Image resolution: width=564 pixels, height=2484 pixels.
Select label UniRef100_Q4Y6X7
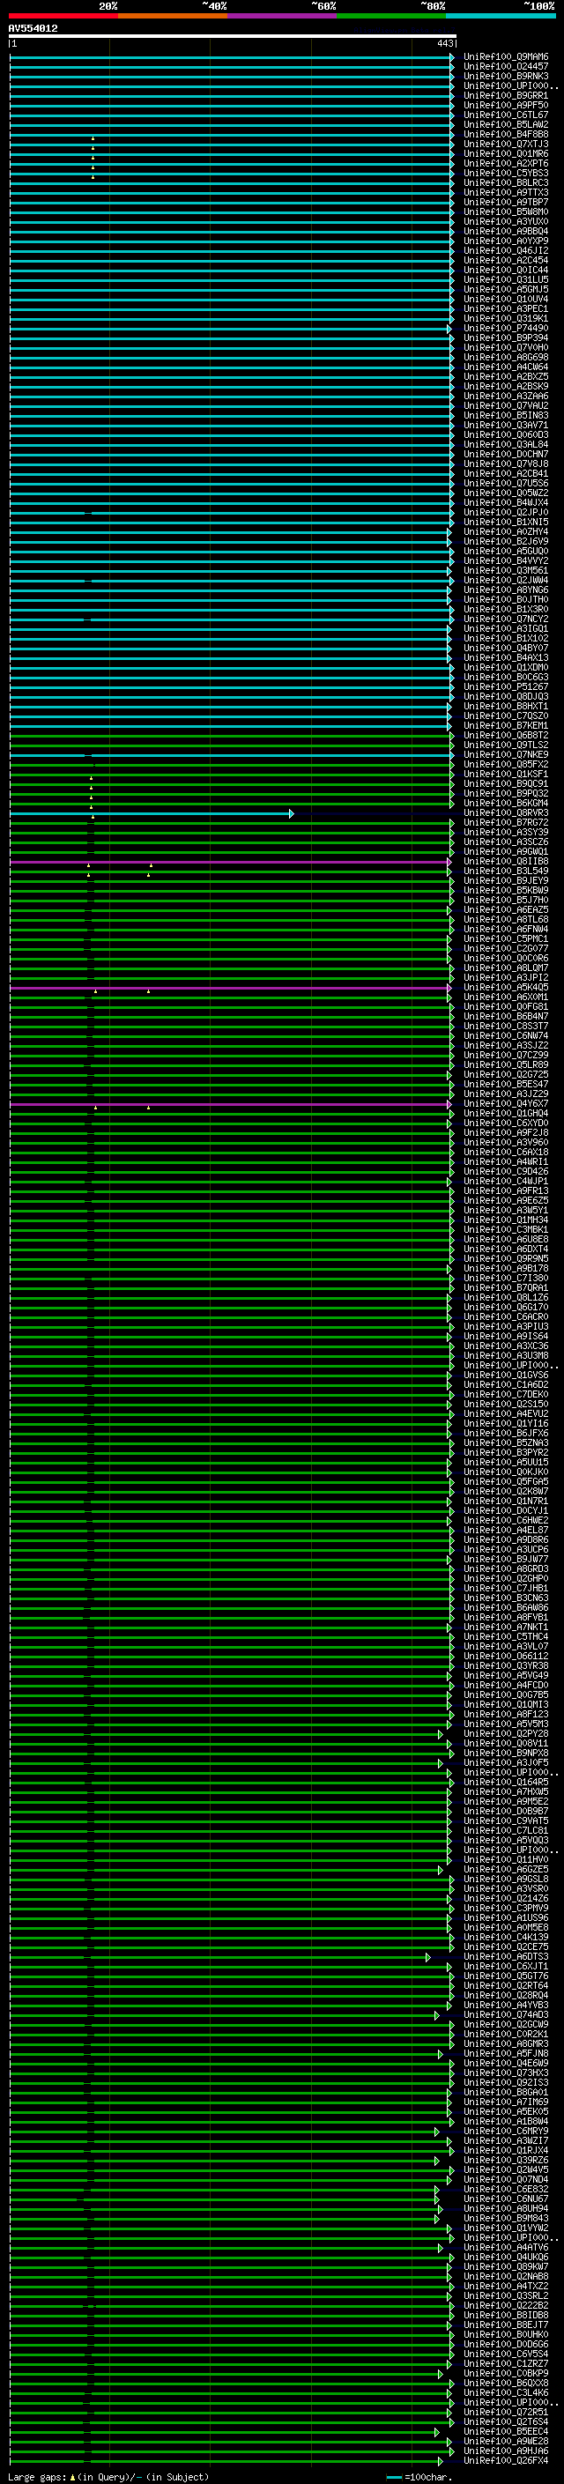(x=505, y=1103)
